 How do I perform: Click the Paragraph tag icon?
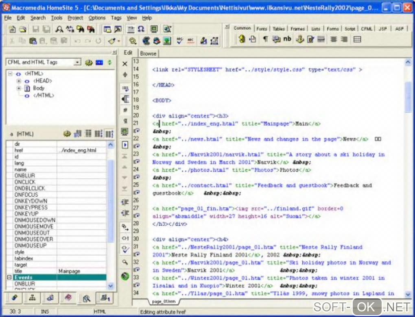[x=265, y=39]
